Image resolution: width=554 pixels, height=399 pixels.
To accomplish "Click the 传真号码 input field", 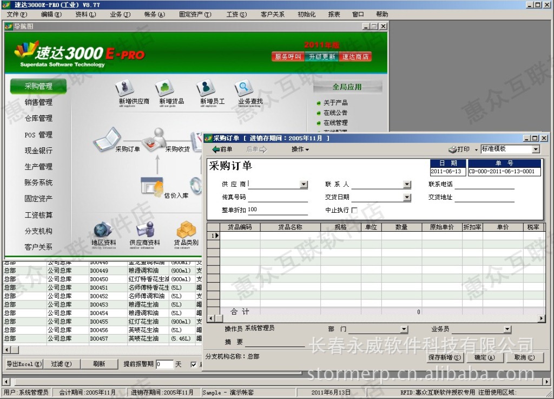I will click(278, 197).
